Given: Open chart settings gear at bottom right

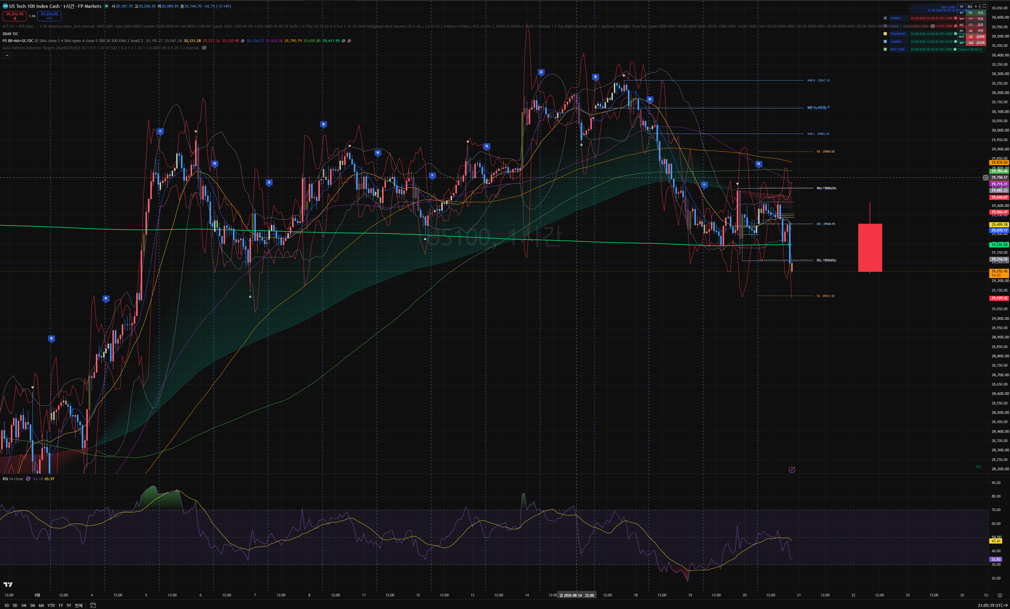Looking at the screenshot, I should point(1000,595).
